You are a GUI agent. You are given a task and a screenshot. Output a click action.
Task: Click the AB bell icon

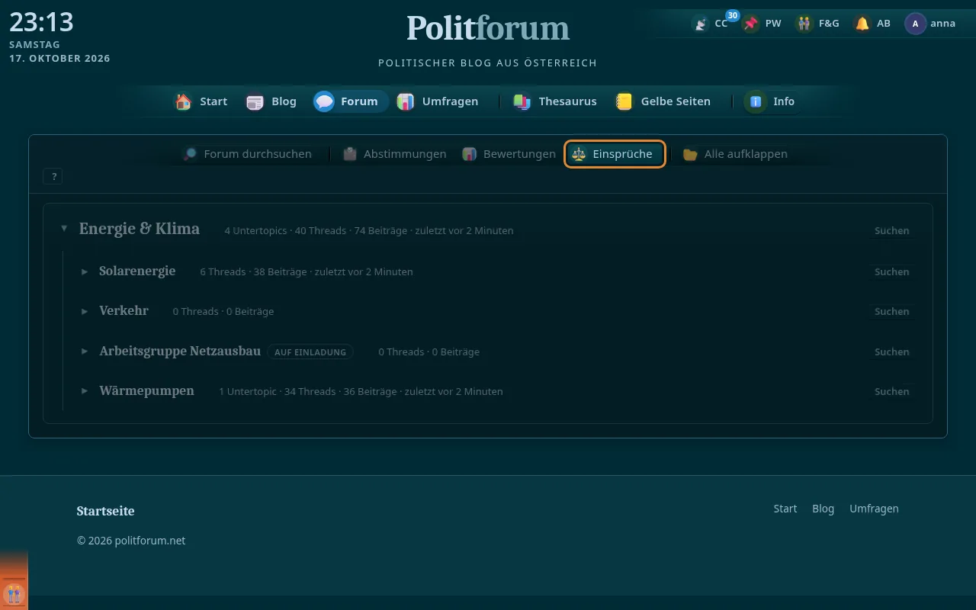tap(862, 24)
